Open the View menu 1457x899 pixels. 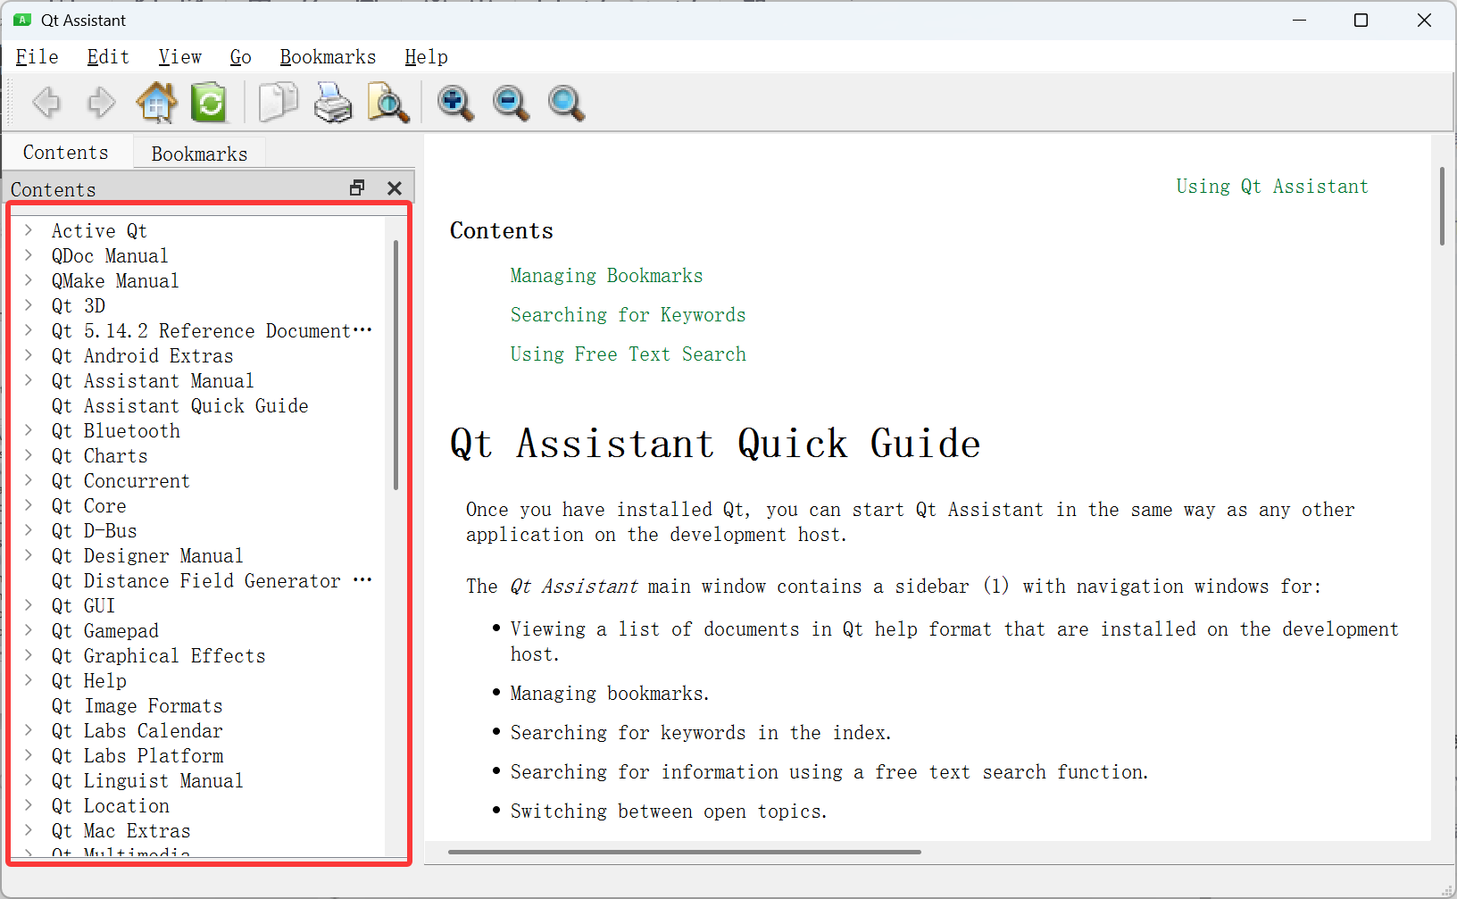click(x=180, y=57)
